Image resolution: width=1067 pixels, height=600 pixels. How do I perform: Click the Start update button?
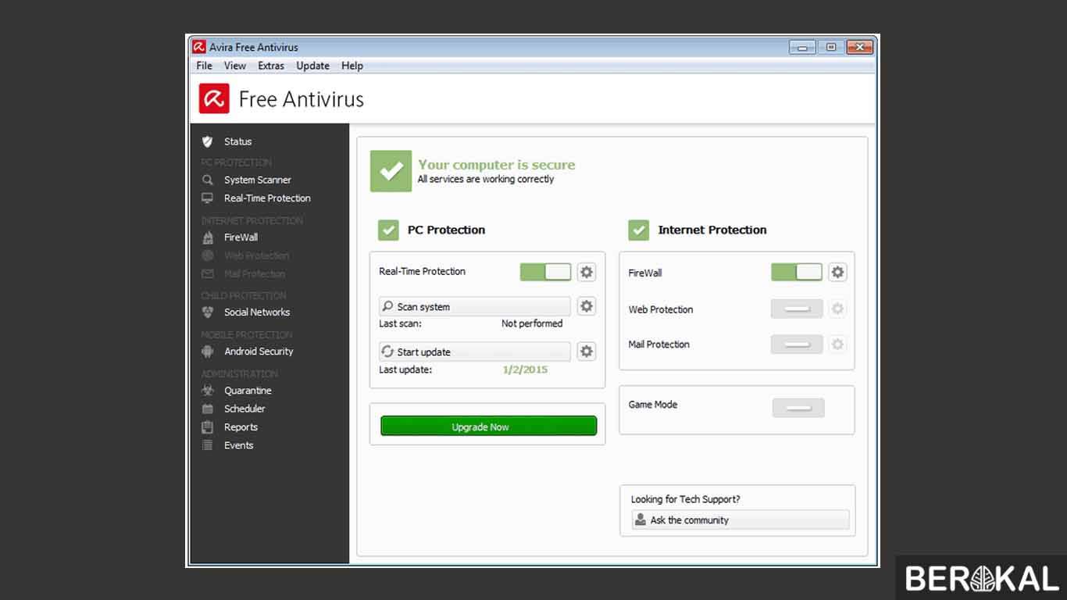[x=475, y=352]
